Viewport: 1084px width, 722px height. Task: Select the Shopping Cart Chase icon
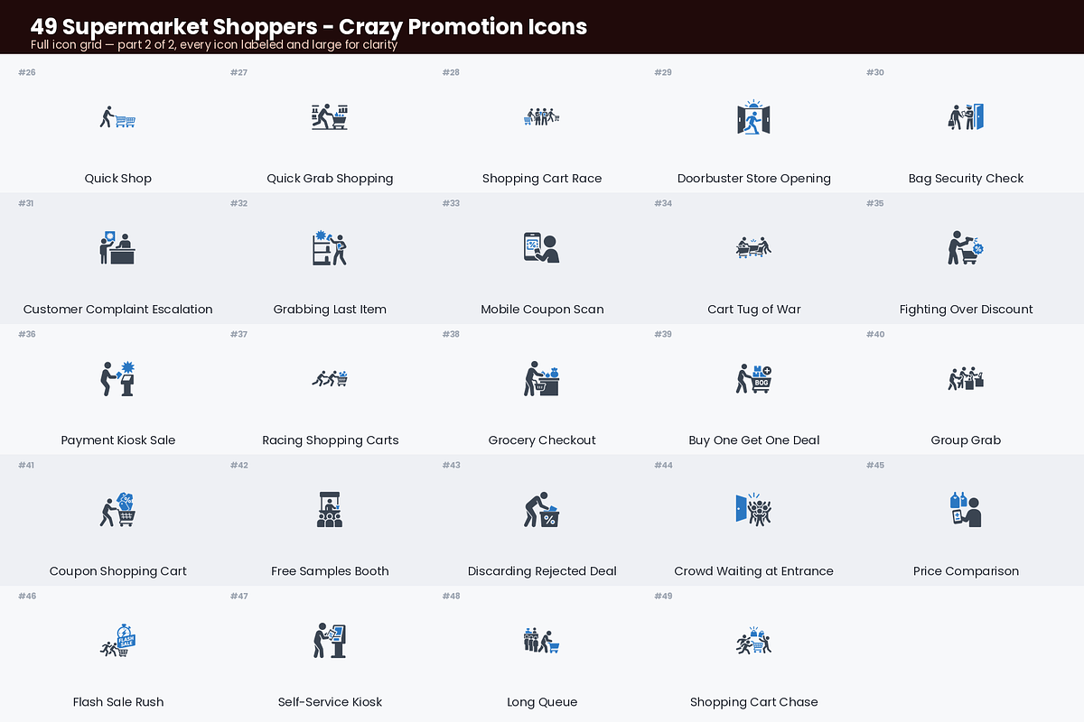coord(754,641)
